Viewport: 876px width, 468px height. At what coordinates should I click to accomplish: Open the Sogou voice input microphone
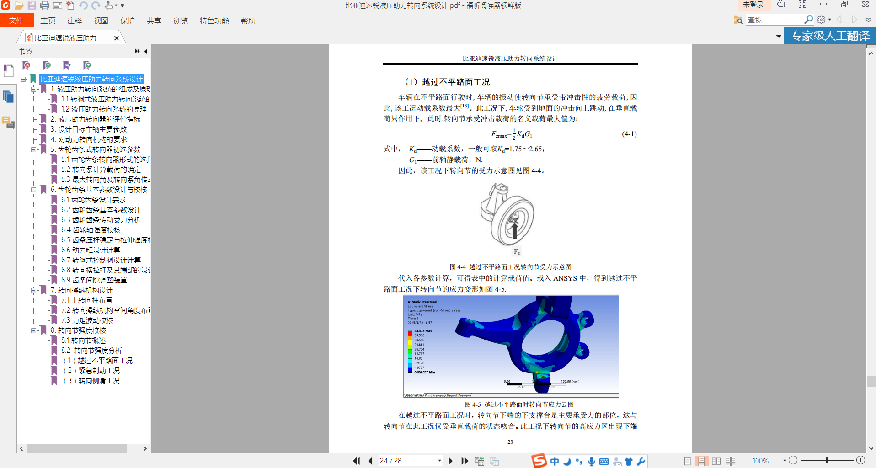click(x=592, y=461)
